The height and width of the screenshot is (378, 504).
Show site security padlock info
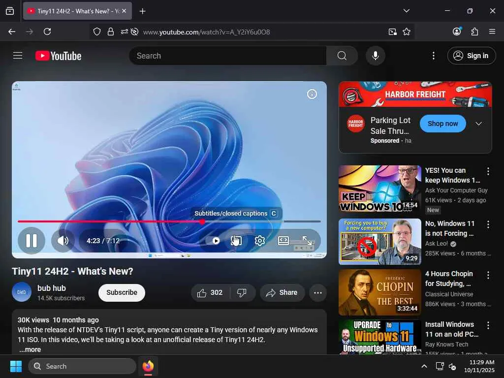[111, 31]
